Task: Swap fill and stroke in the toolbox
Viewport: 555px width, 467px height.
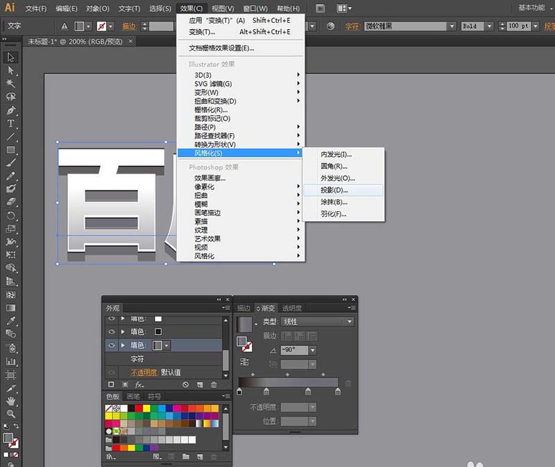Action: [16, 426]
